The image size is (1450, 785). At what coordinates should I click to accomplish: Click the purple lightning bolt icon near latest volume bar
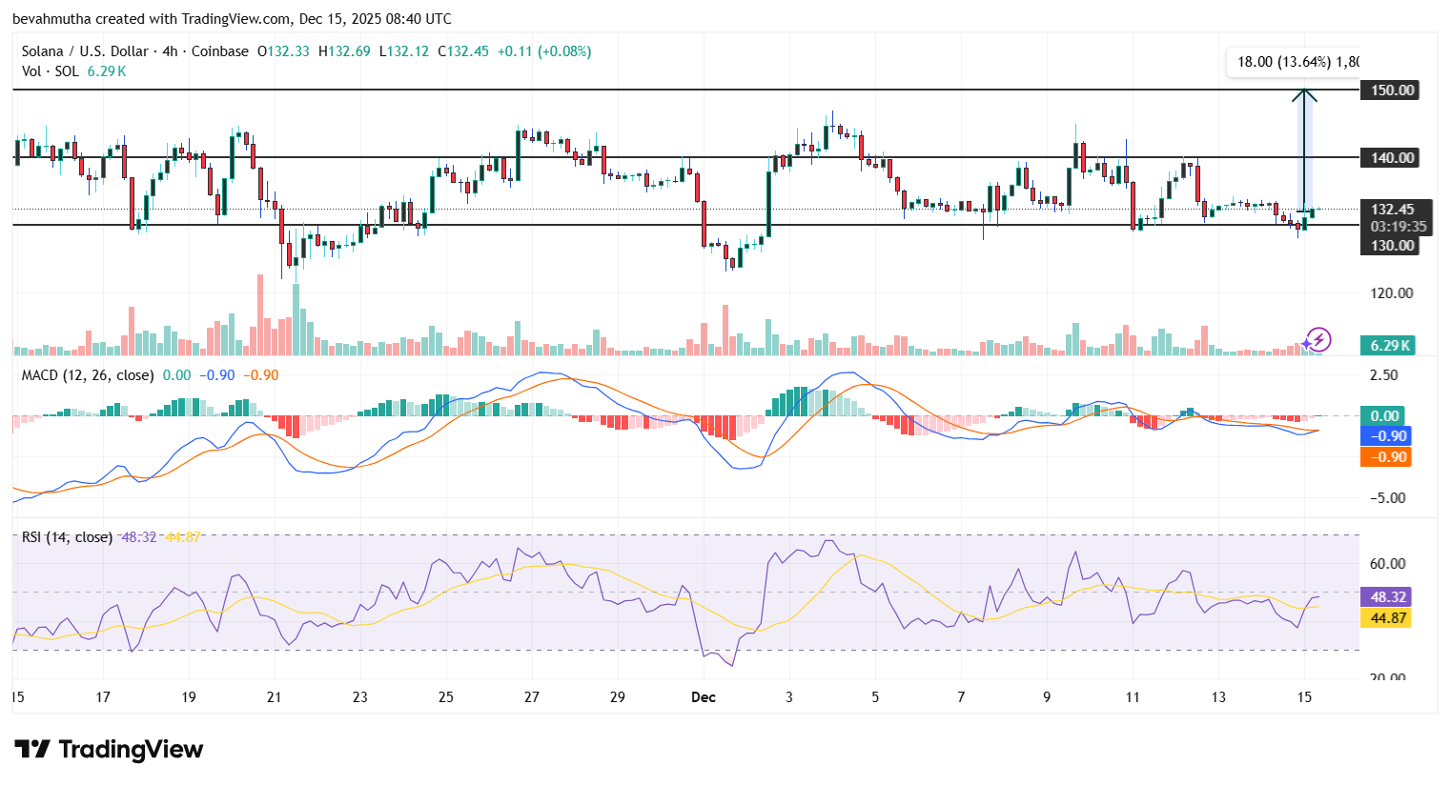click(x=1318, y=341)
